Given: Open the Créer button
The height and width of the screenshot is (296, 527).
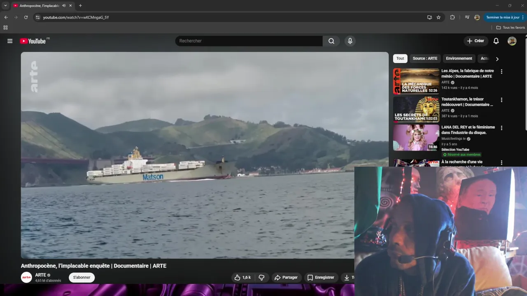Looking at the screenshot, I should [476, 41].
